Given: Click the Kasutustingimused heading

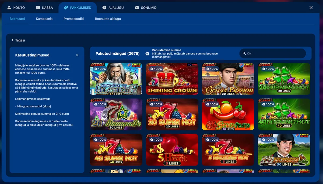Looking at the screenshot, I should coord(32,55).
